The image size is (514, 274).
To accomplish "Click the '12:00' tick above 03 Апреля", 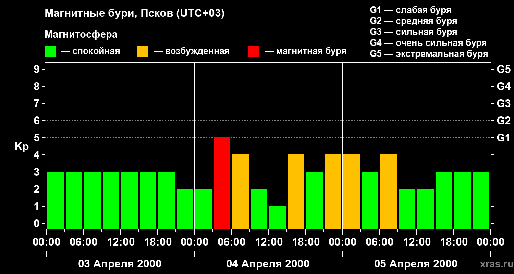I will [120, 242].
